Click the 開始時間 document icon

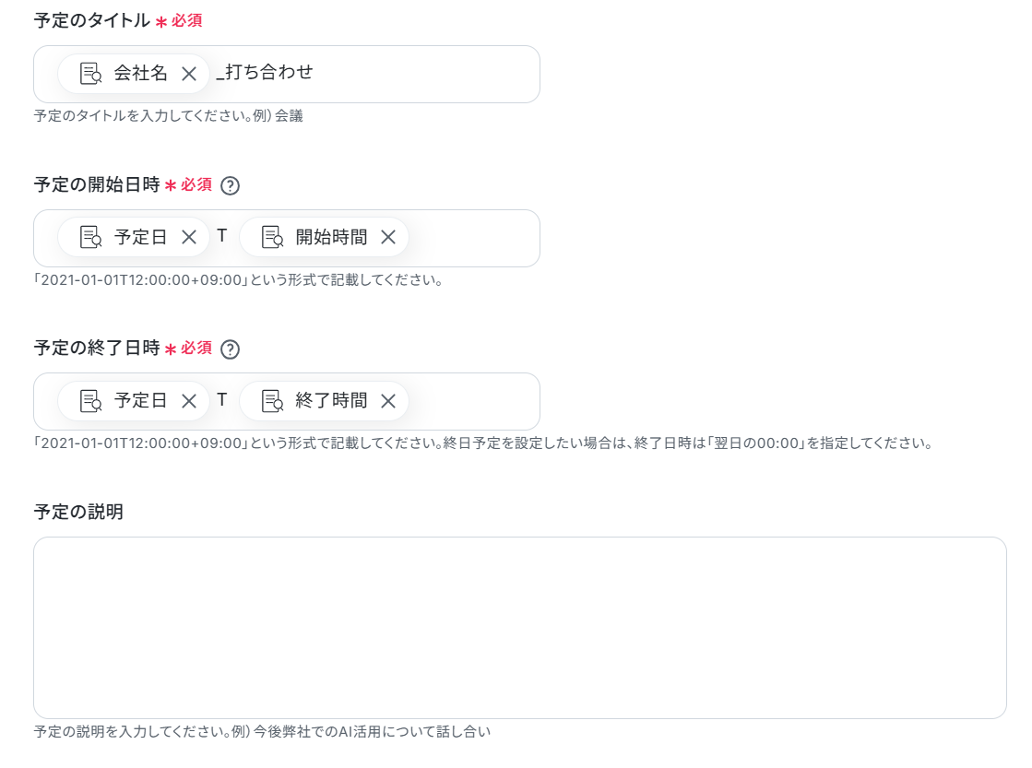pyautogui.click(x=272, y=237)
